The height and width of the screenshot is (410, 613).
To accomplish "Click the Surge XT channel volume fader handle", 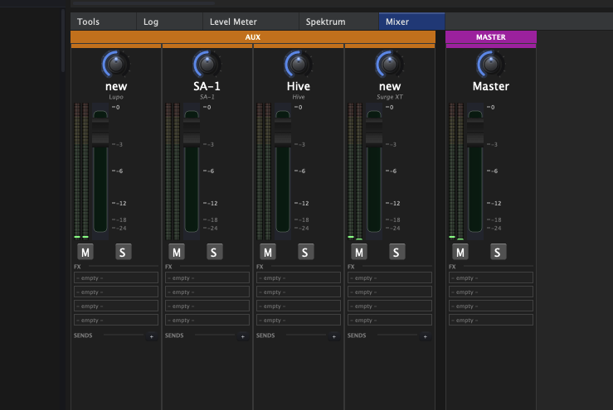I will click(x=374, y=133).
